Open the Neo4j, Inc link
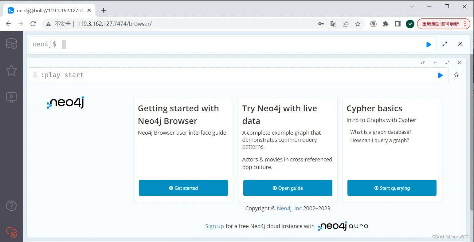This screenshot has width=474, height=242. point(289,208)
